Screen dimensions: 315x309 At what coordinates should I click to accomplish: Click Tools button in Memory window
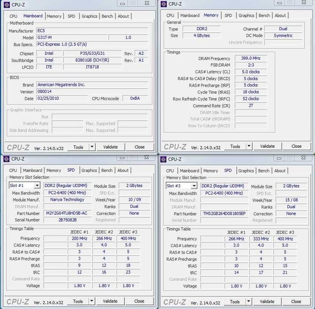click(235, 146)
